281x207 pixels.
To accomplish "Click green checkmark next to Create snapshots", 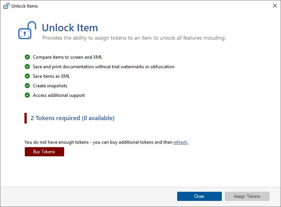I will tap(27, 86).
